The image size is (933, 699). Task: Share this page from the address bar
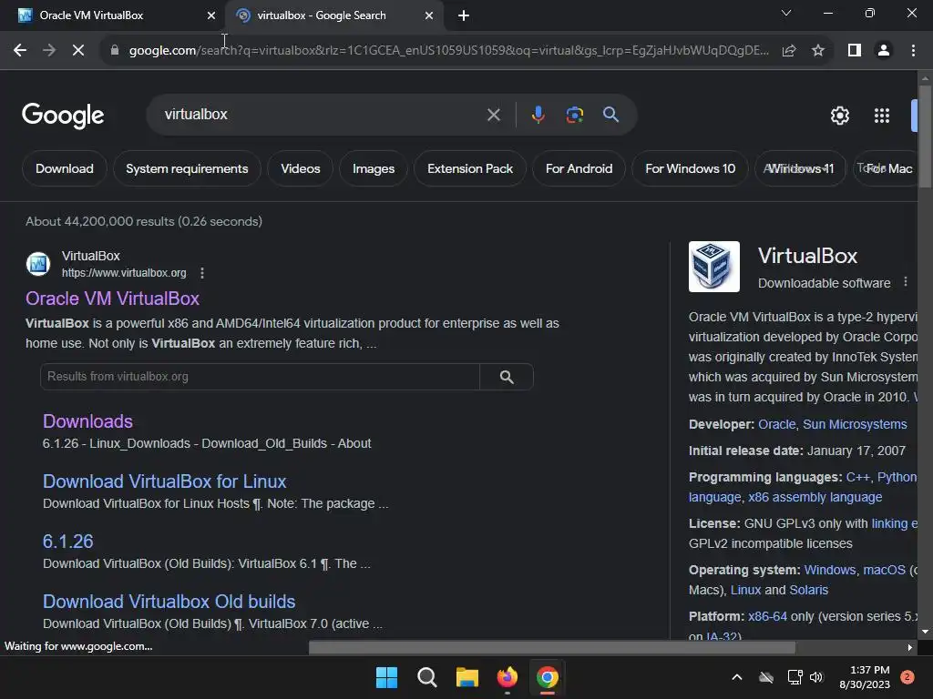pyautogui.click(x=789, y=51)
